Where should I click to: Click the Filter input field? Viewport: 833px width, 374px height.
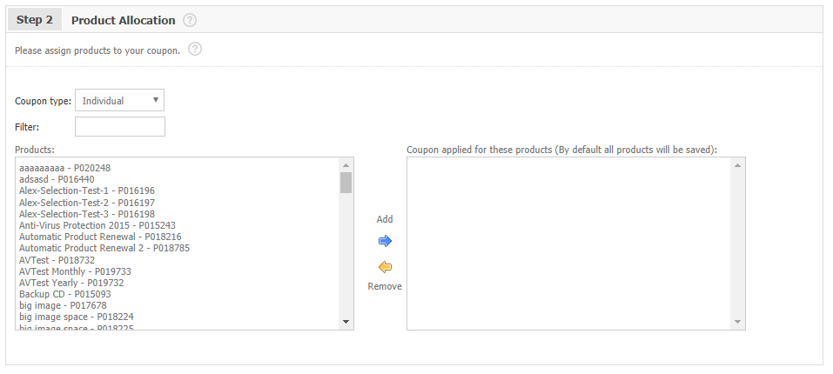click(x=120, y=127)
